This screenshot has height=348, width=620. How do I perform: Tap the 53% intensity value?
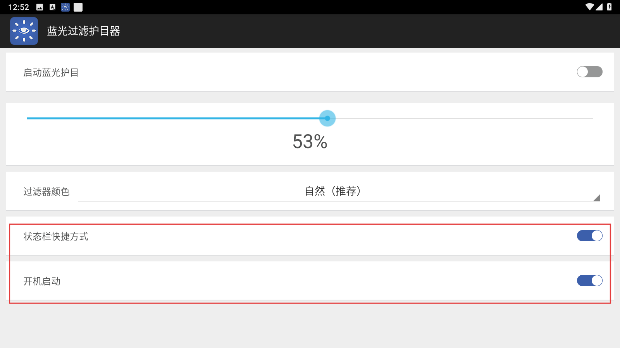310,142
